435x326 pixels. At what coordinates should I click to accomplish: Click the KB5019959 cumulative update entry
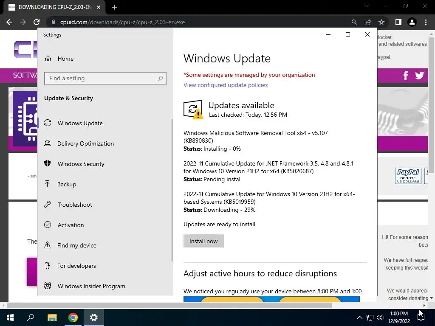(269, 202)
